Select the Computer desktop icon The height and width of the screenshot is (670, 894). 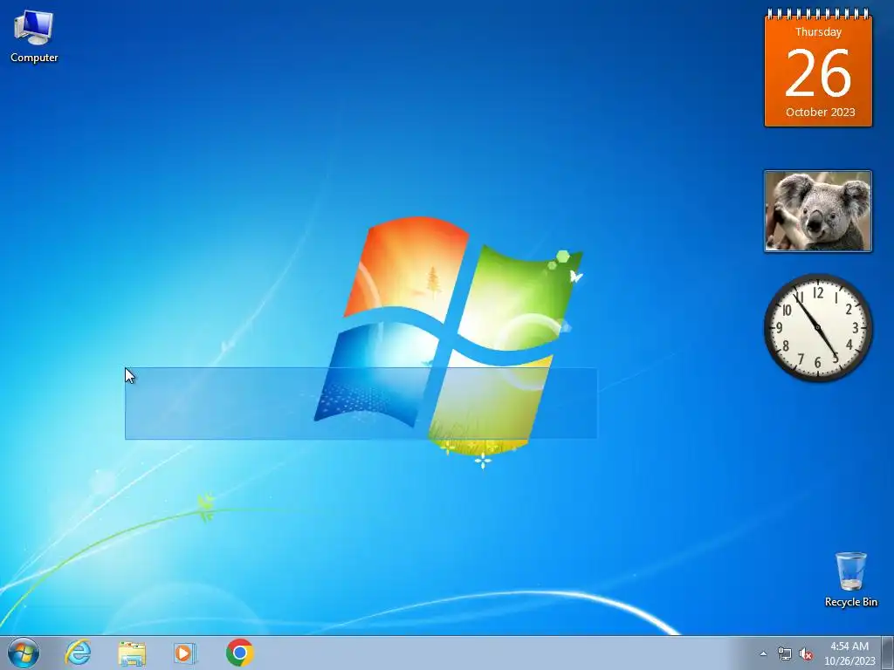pos(34,36)
